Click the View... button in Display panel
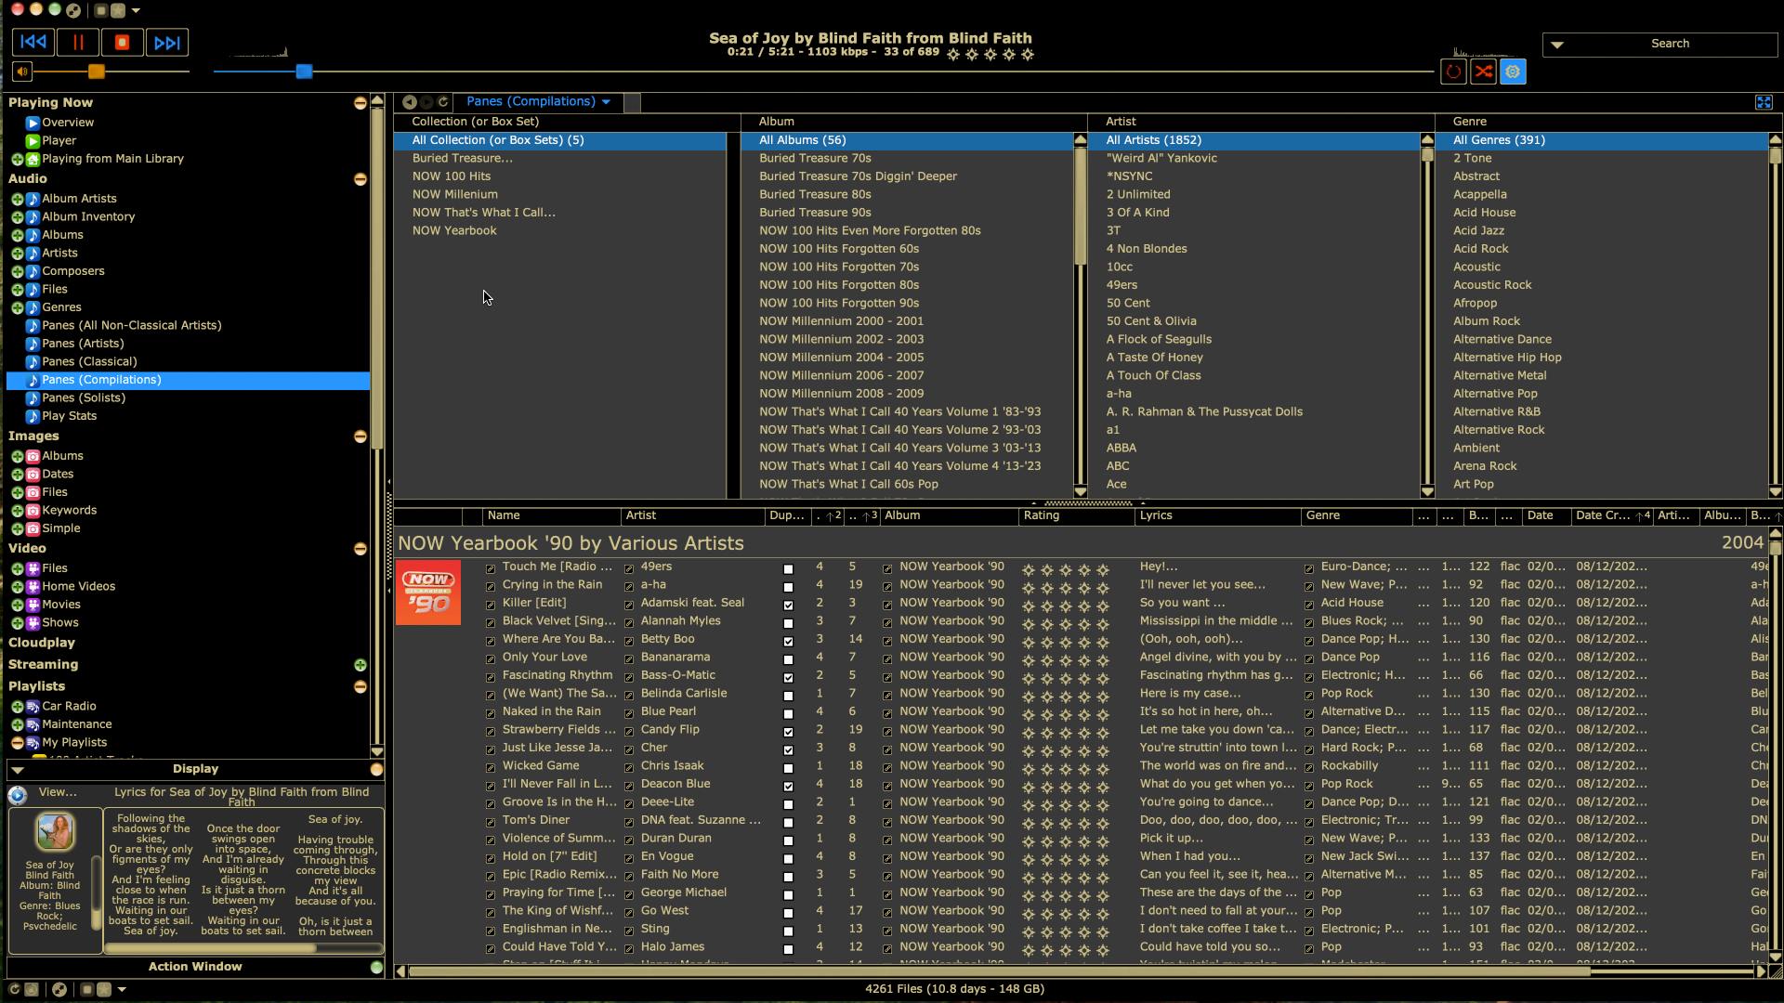 [58, 792]
